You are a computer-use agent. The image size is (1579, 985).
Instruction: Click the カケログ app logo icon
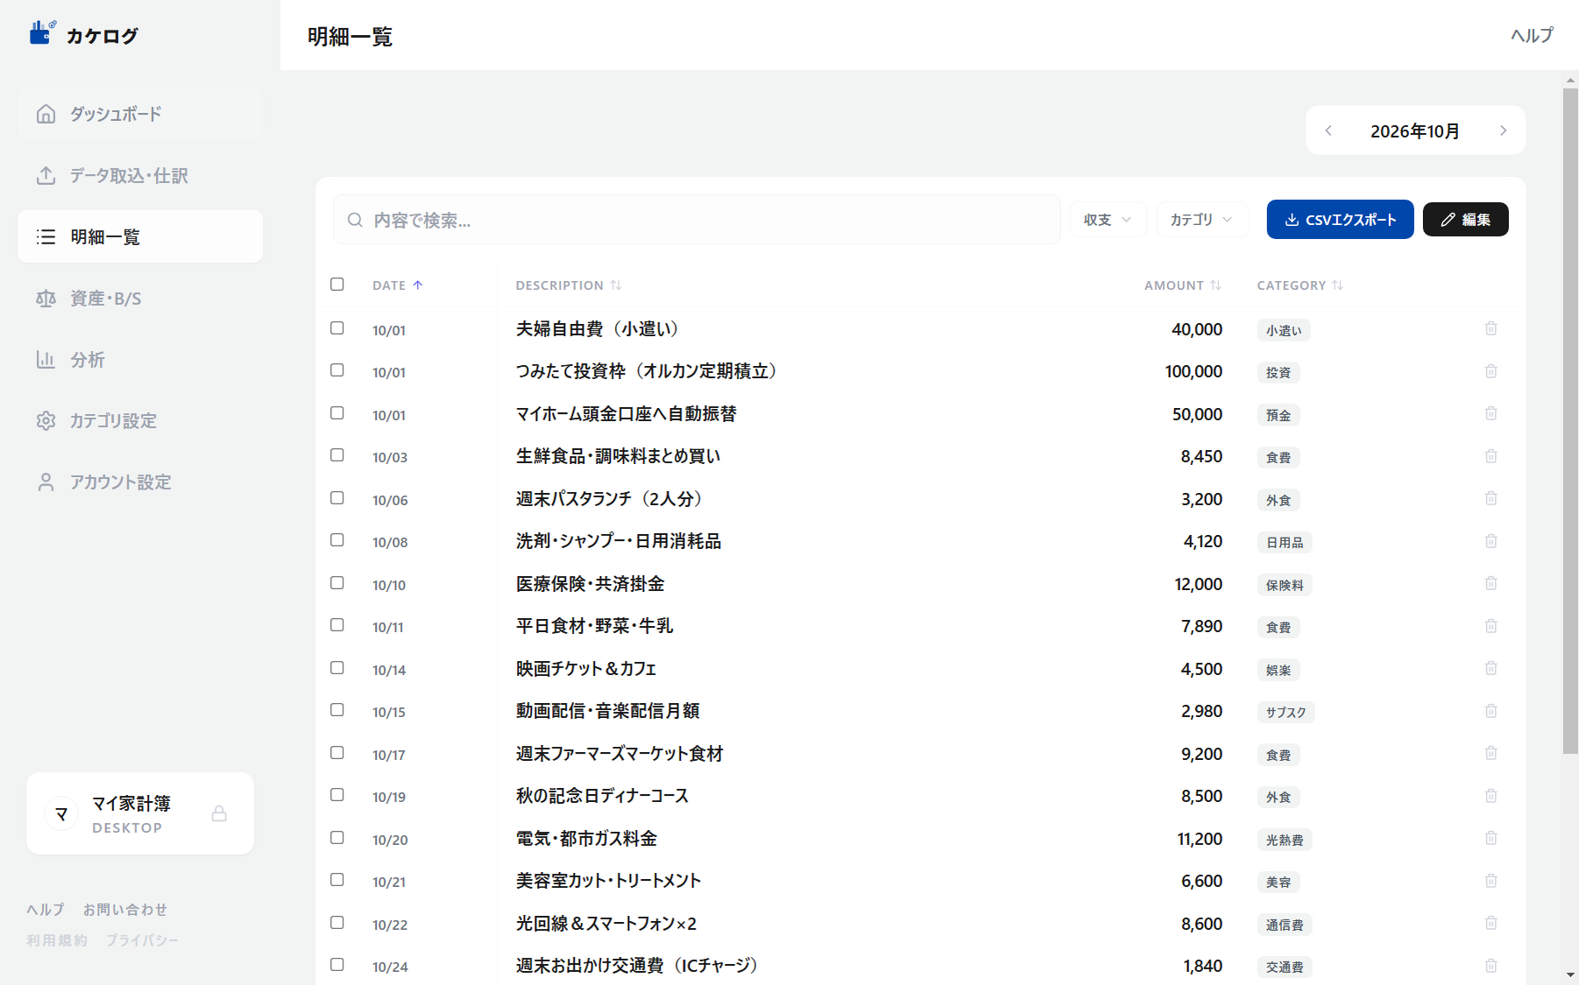pyautogui.click(x=42, y=33)
